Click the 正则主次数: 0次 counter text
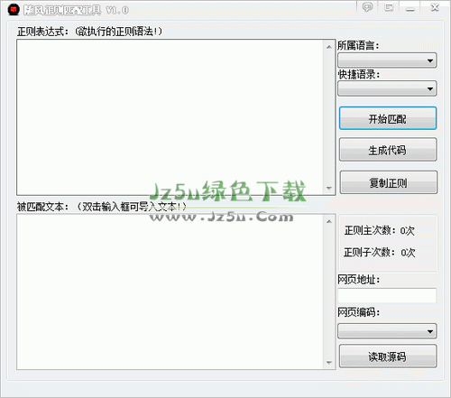 tap(380, 231)
